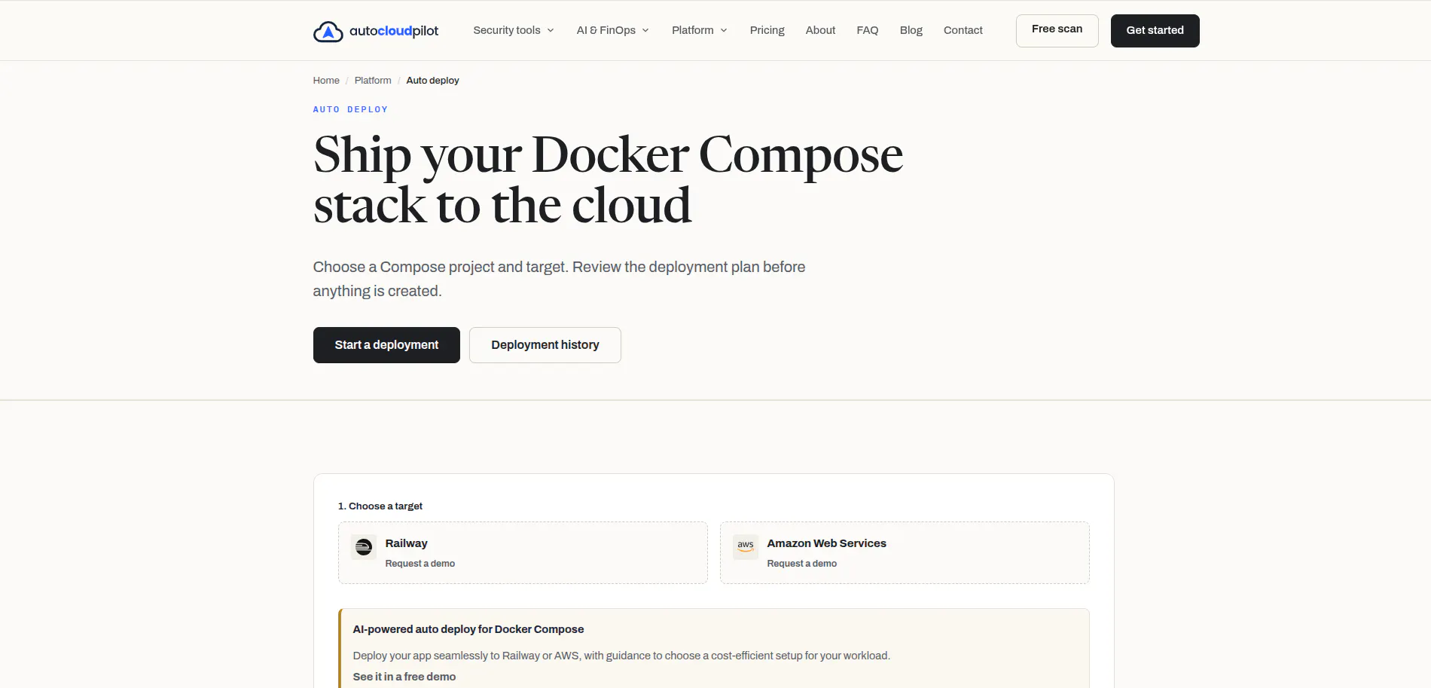Click the autocloudpilot logo icon

[328, 31]
